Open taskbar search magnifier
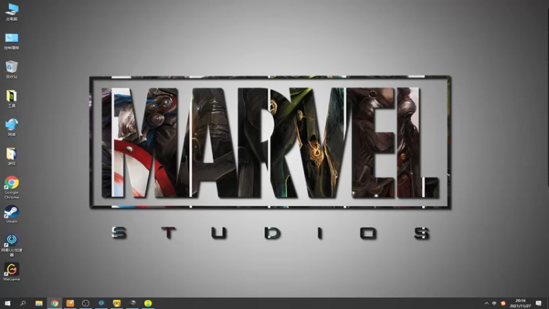 23,303
